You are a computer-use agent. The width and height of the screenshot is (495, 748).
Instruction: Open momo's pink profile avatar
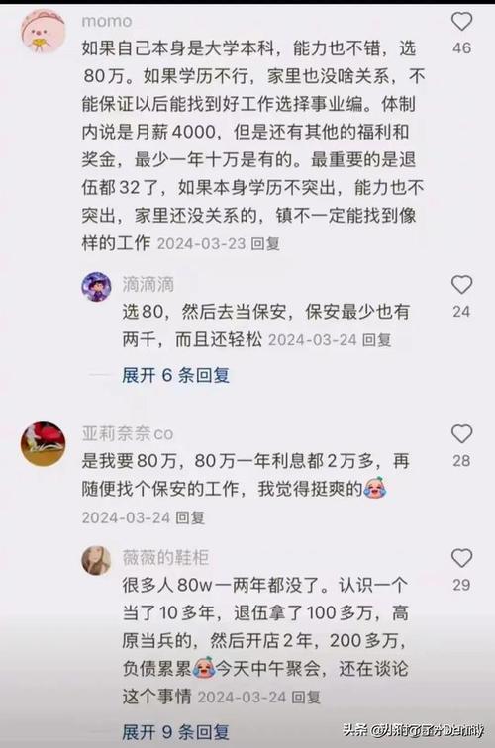43,31
